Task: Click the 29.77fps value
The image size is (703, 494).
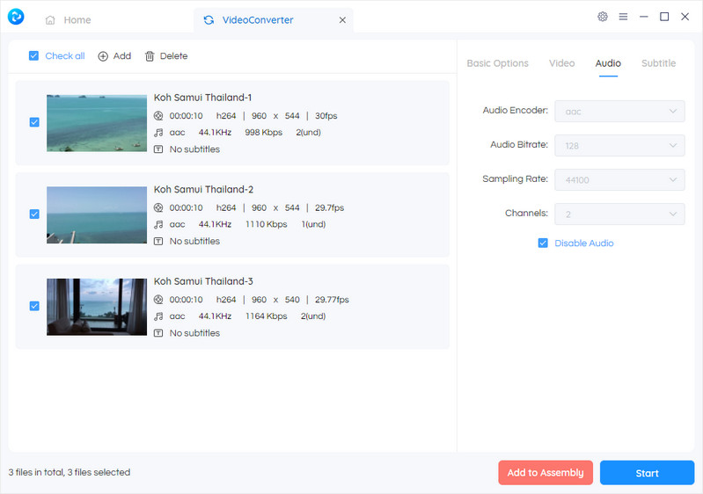Action: [x=332, y=300]
